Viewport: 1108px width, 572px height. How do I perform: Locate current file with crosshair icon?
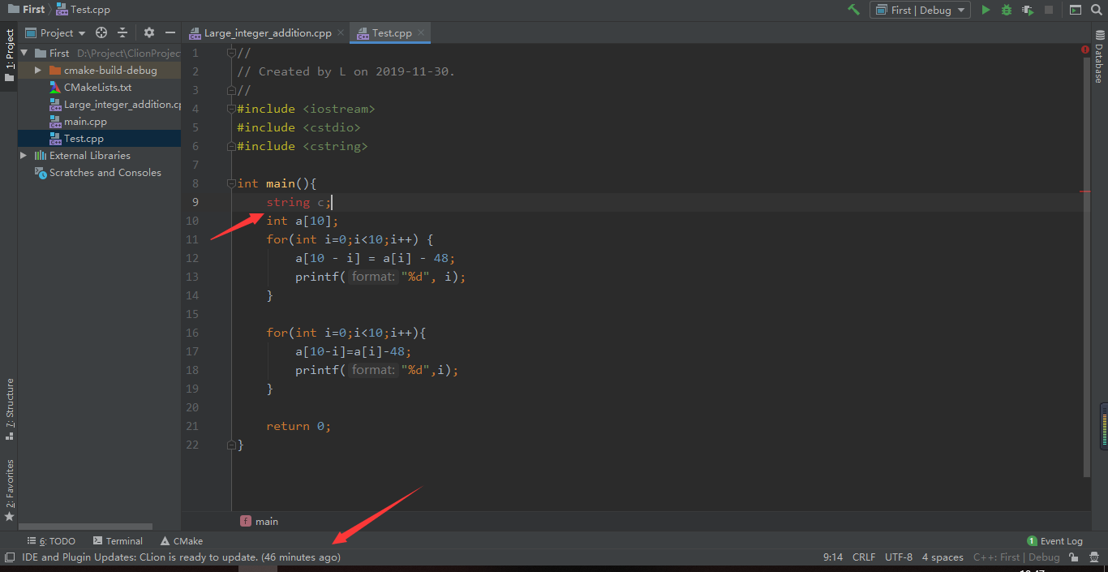tap(101, 32)
